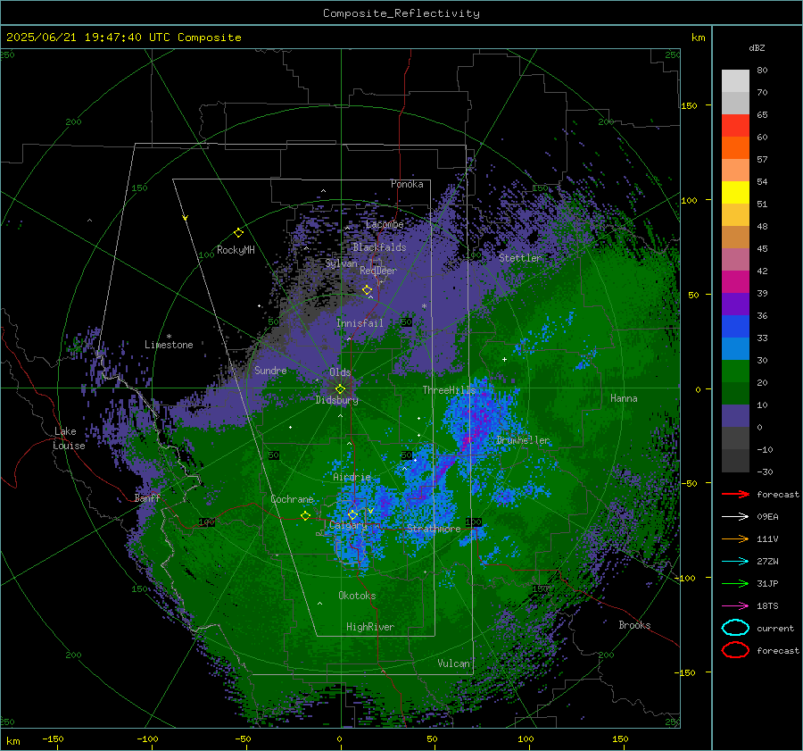Select the bright yellow 51–54 dBZ swatch
This screenshot has width=803, height=751.
(735, 192)
